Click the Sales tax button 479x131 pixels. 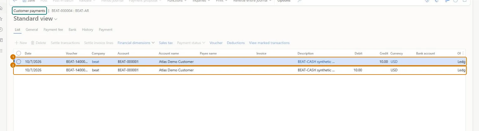tap(166, 43)
